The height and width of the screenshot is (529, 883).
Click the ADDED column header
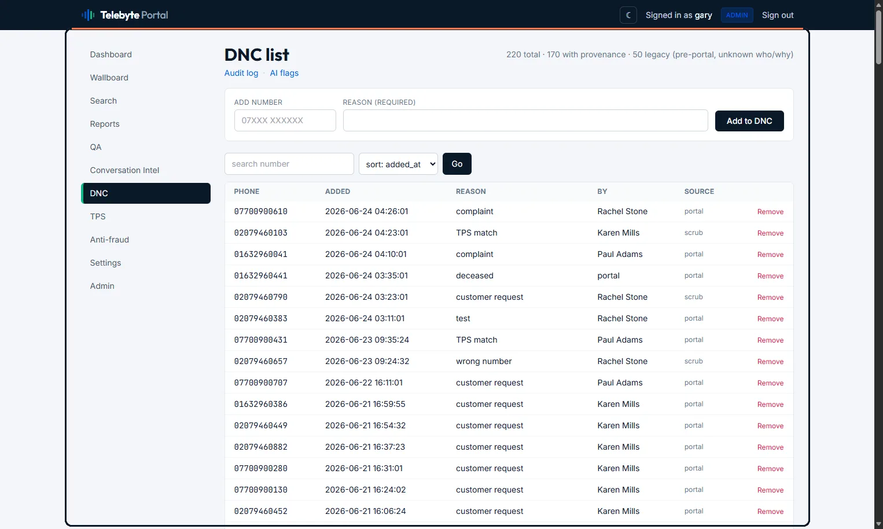pos(337,192)
